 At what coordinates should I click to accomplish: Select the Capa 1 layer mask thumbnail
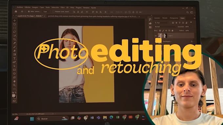pos(165,36)
